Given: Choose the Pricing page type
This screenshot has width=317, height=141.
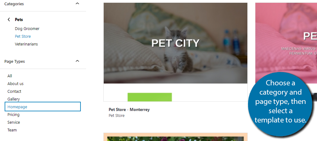Looking at the screenshot, I should [14, 114].
